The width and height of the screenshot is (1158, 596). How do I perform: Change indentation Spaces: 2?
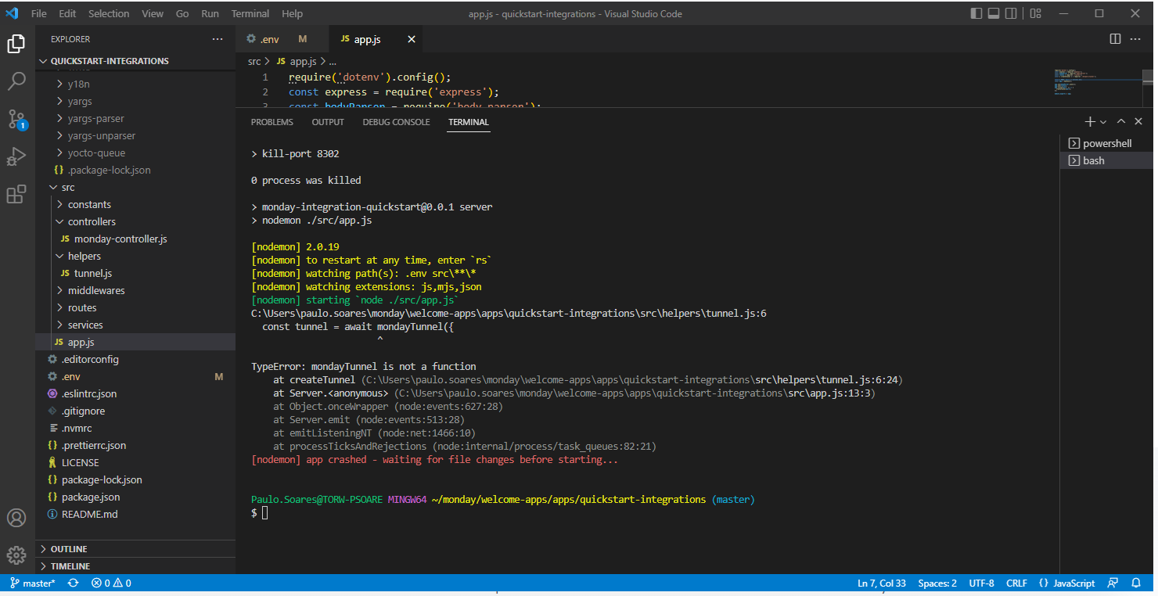(937, 583)
